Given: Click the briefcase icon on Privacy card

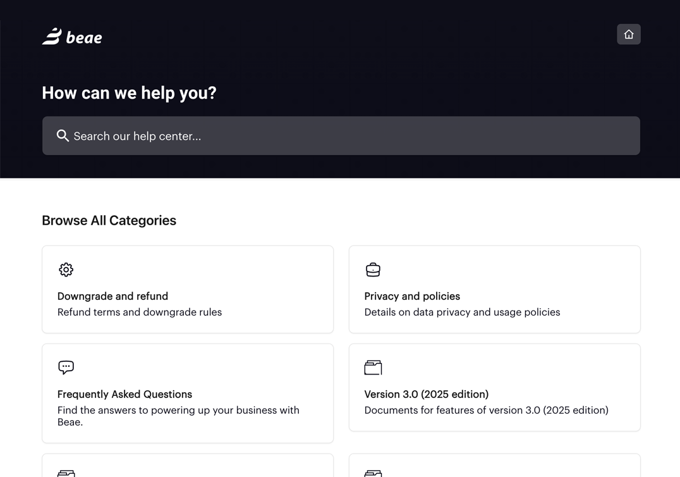Looking at the screenshot, I should [x=373, y=269].
